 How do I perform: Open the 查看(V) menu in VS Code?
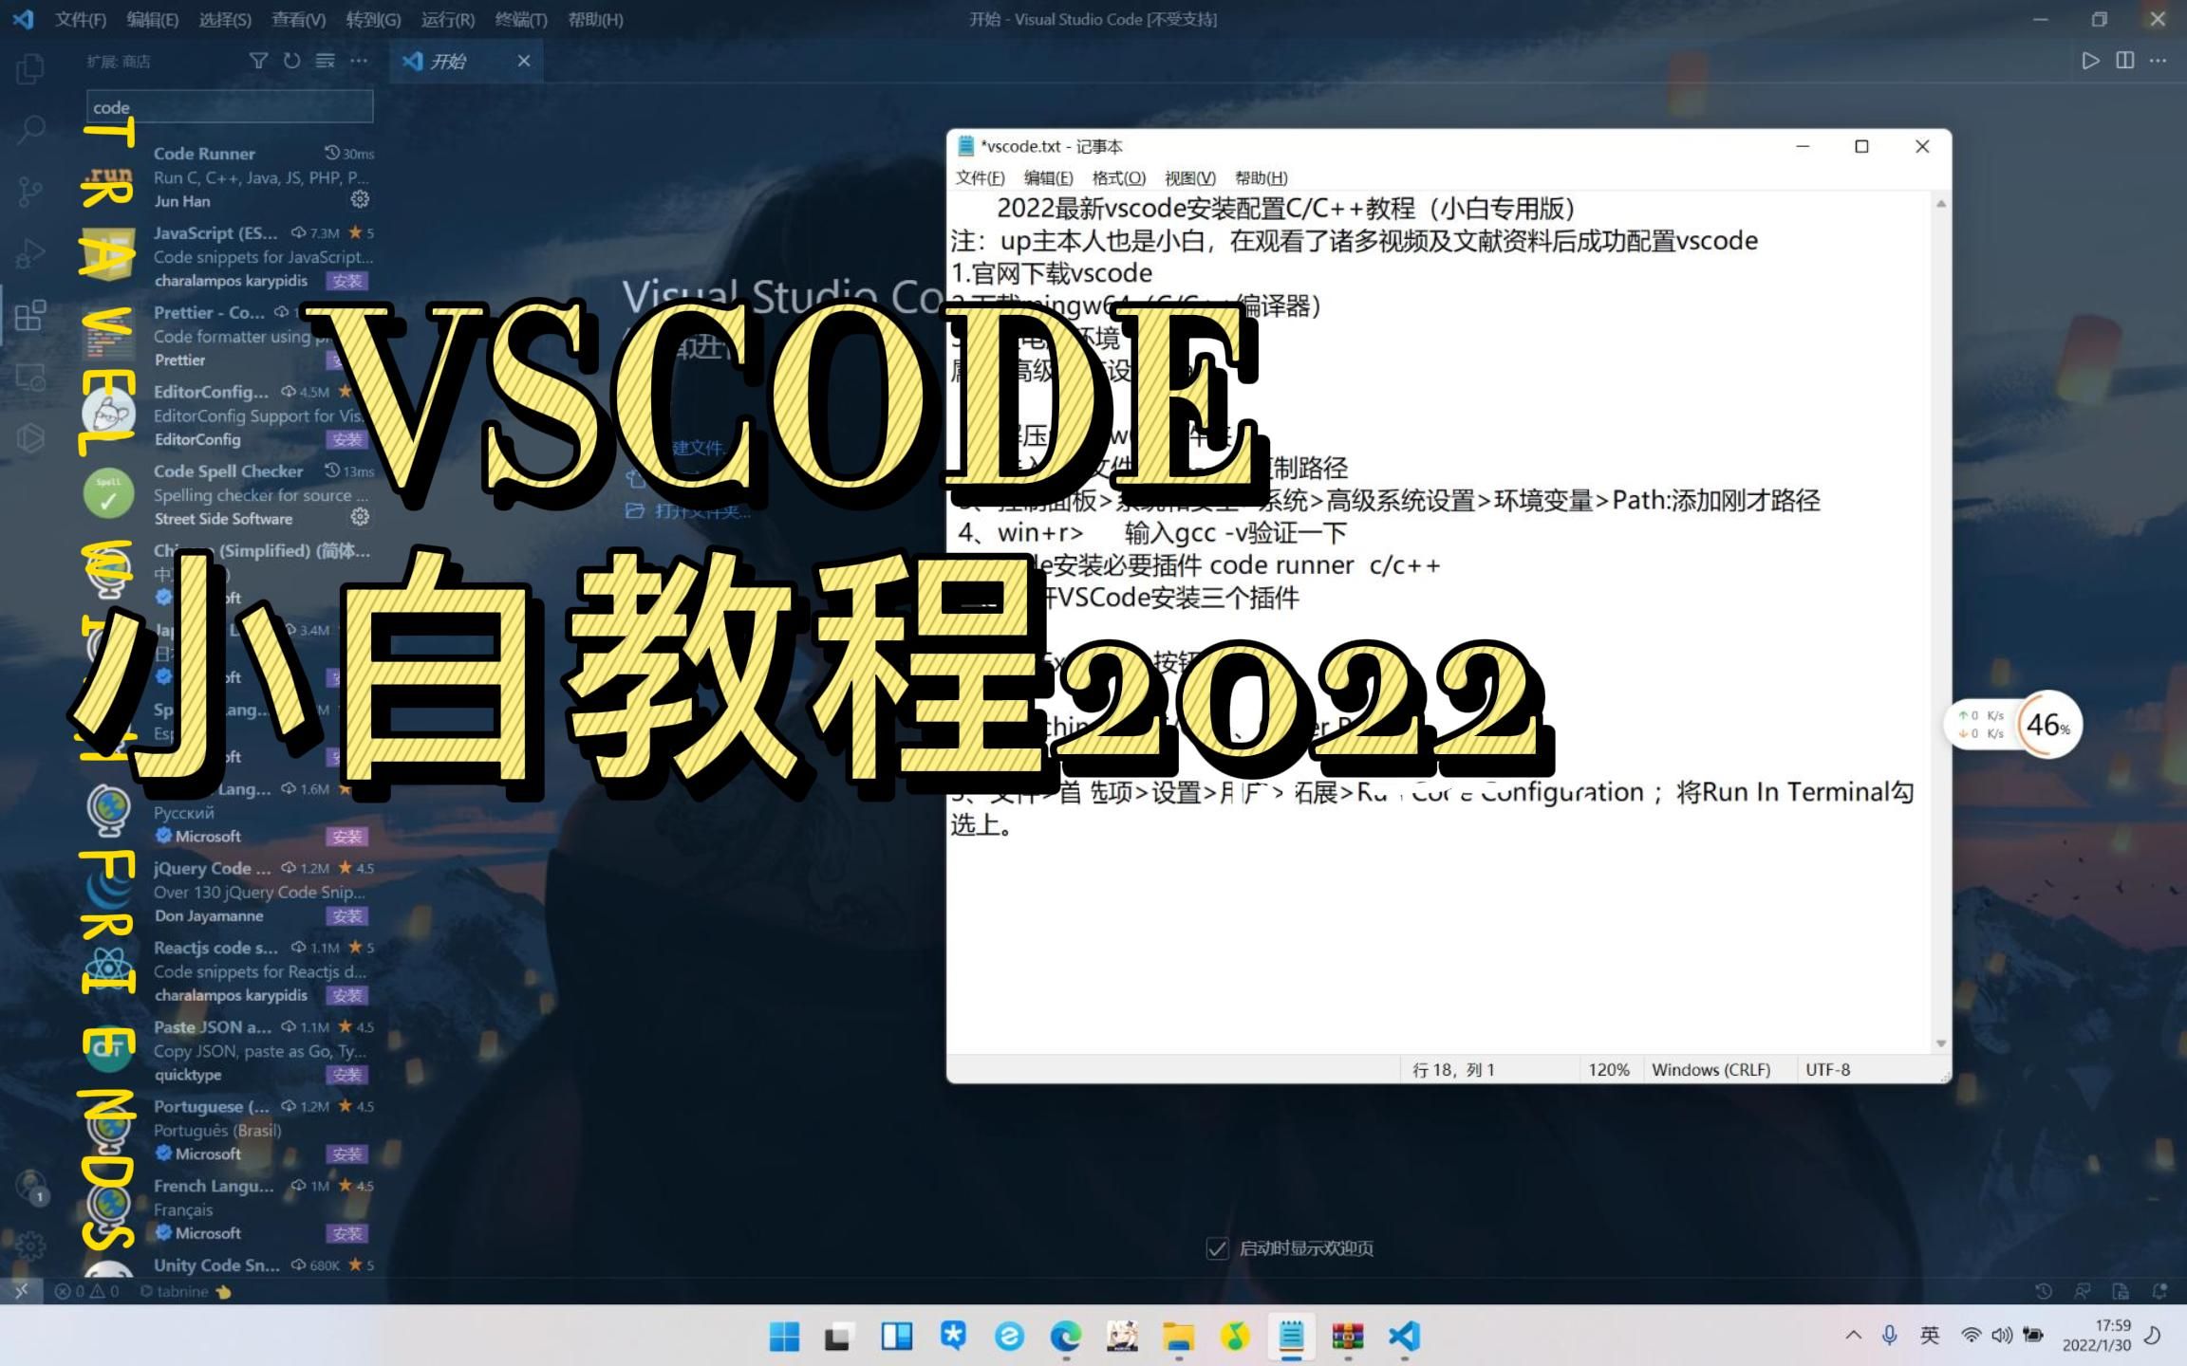coord(298,19)
